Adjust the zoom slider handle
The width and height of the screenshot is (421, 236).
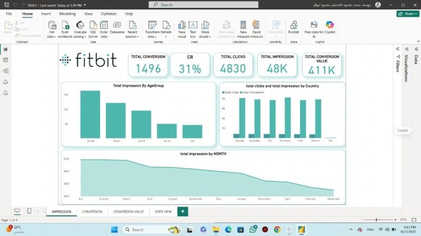click(377, 220)
